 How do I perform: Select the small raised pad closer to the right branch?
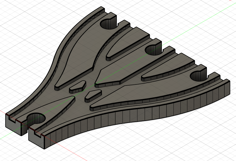click(93, 96)
